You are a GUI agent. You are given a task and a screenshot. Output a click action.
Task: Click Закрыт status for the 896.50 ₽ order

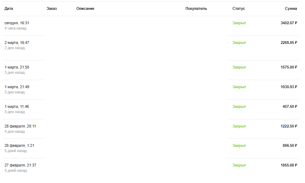point(239,145)
